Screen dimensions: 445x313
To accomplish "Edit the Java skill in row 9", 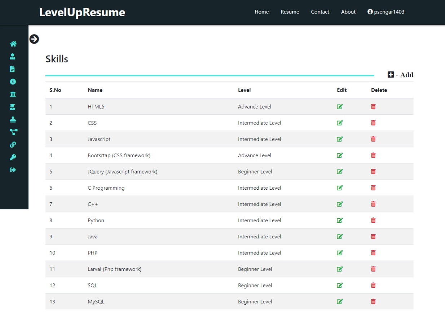I will point(340,236).
